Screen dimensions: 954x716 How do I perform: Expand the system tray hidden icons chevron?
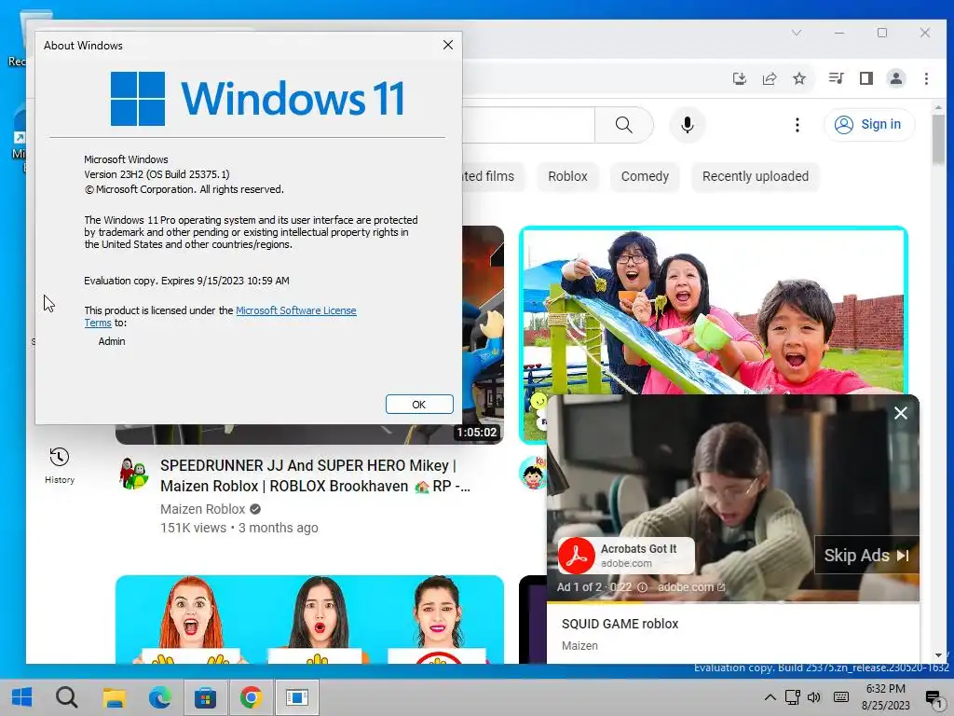(770, 697)
